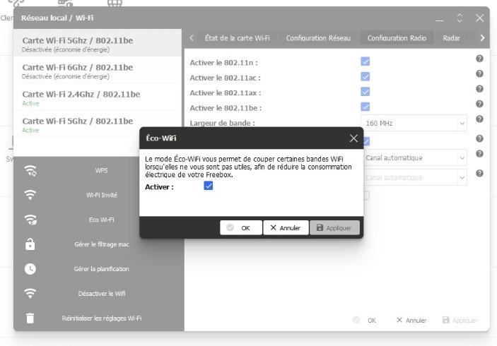
Task: Open help icon beside second Canal automatique
Action: (479, 174)
